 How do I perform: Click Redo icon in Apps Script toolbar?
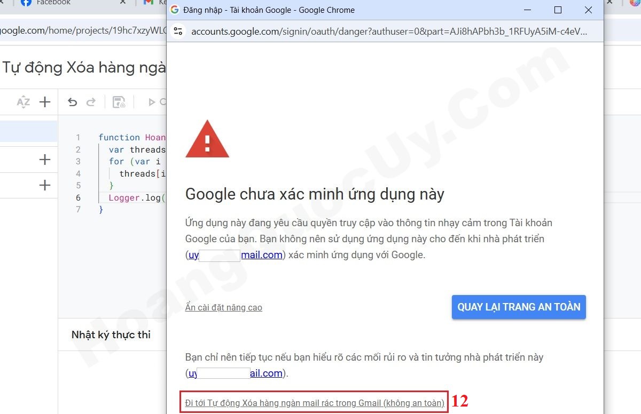91,102
